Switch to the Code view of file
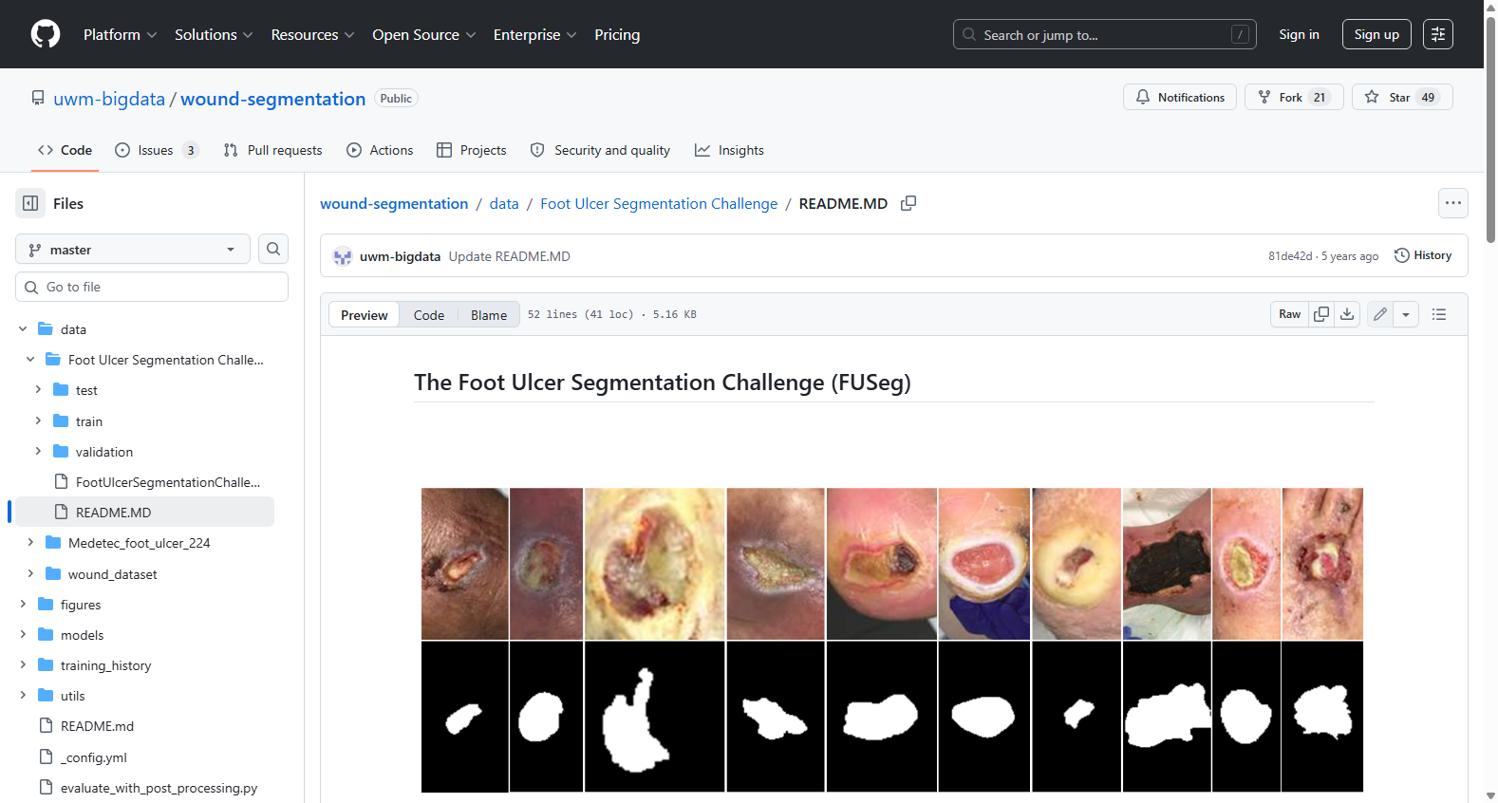 click(429, 315)
